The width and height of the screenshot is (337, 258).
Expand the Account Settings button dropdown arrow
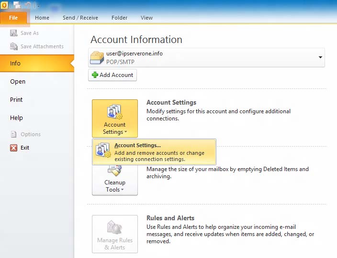126,132
